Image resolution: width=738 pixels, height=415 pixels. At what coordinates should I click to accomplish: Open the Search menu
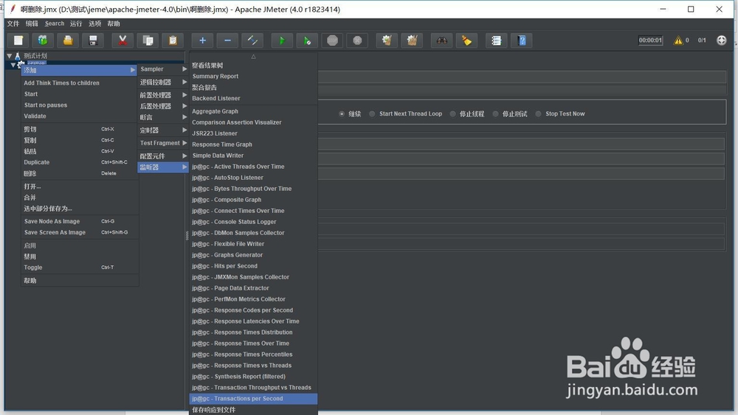55,24
